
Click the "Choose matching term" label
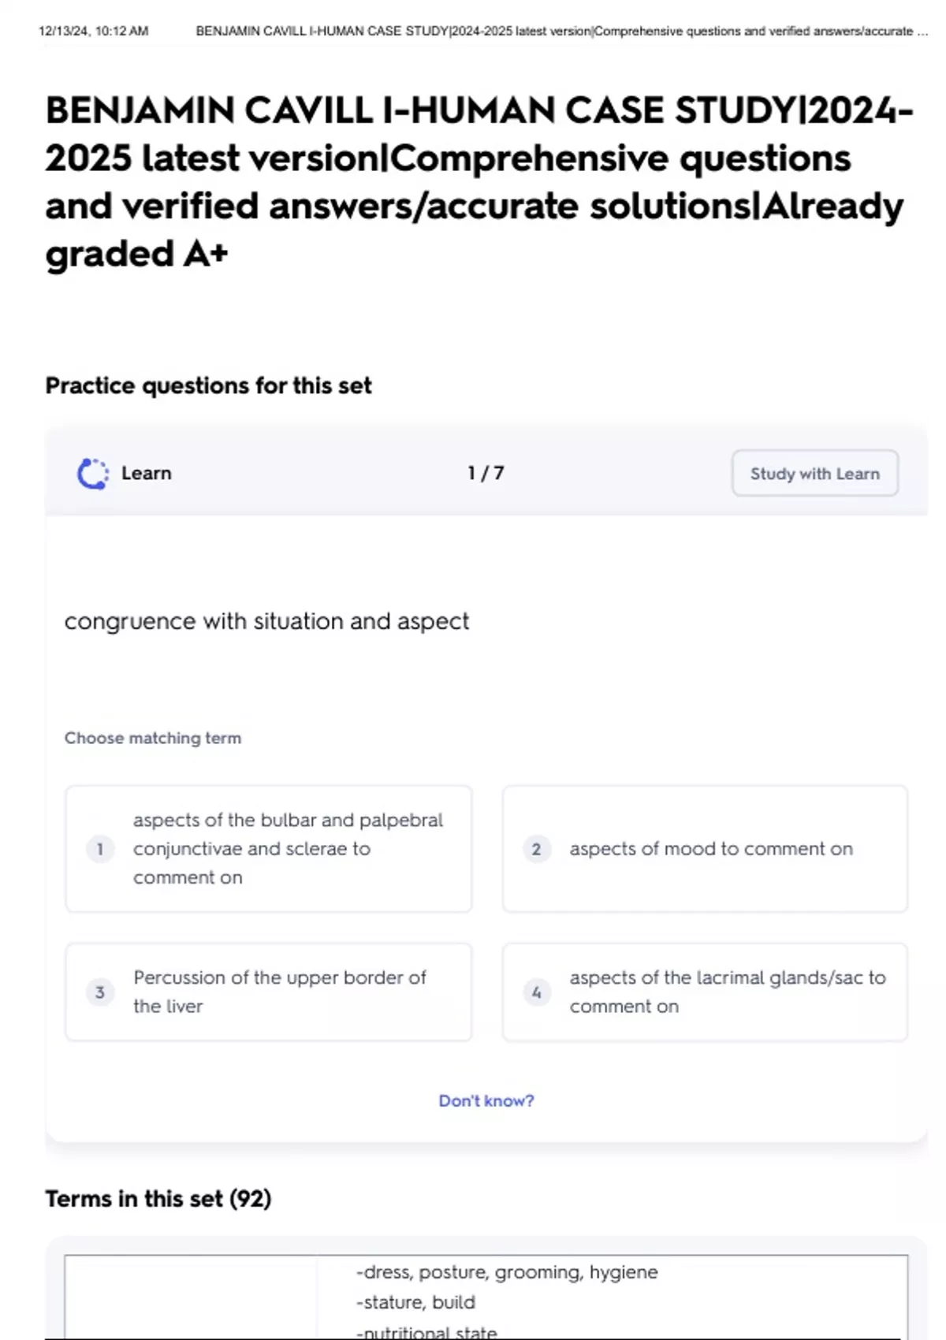click(x=153, y=738)
